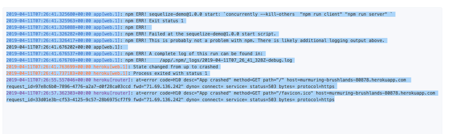The height and width of the screenshot is (134, 454).
Task: Click the purple timestamp ending 55.557046+00:00
Action: [49, 80]
